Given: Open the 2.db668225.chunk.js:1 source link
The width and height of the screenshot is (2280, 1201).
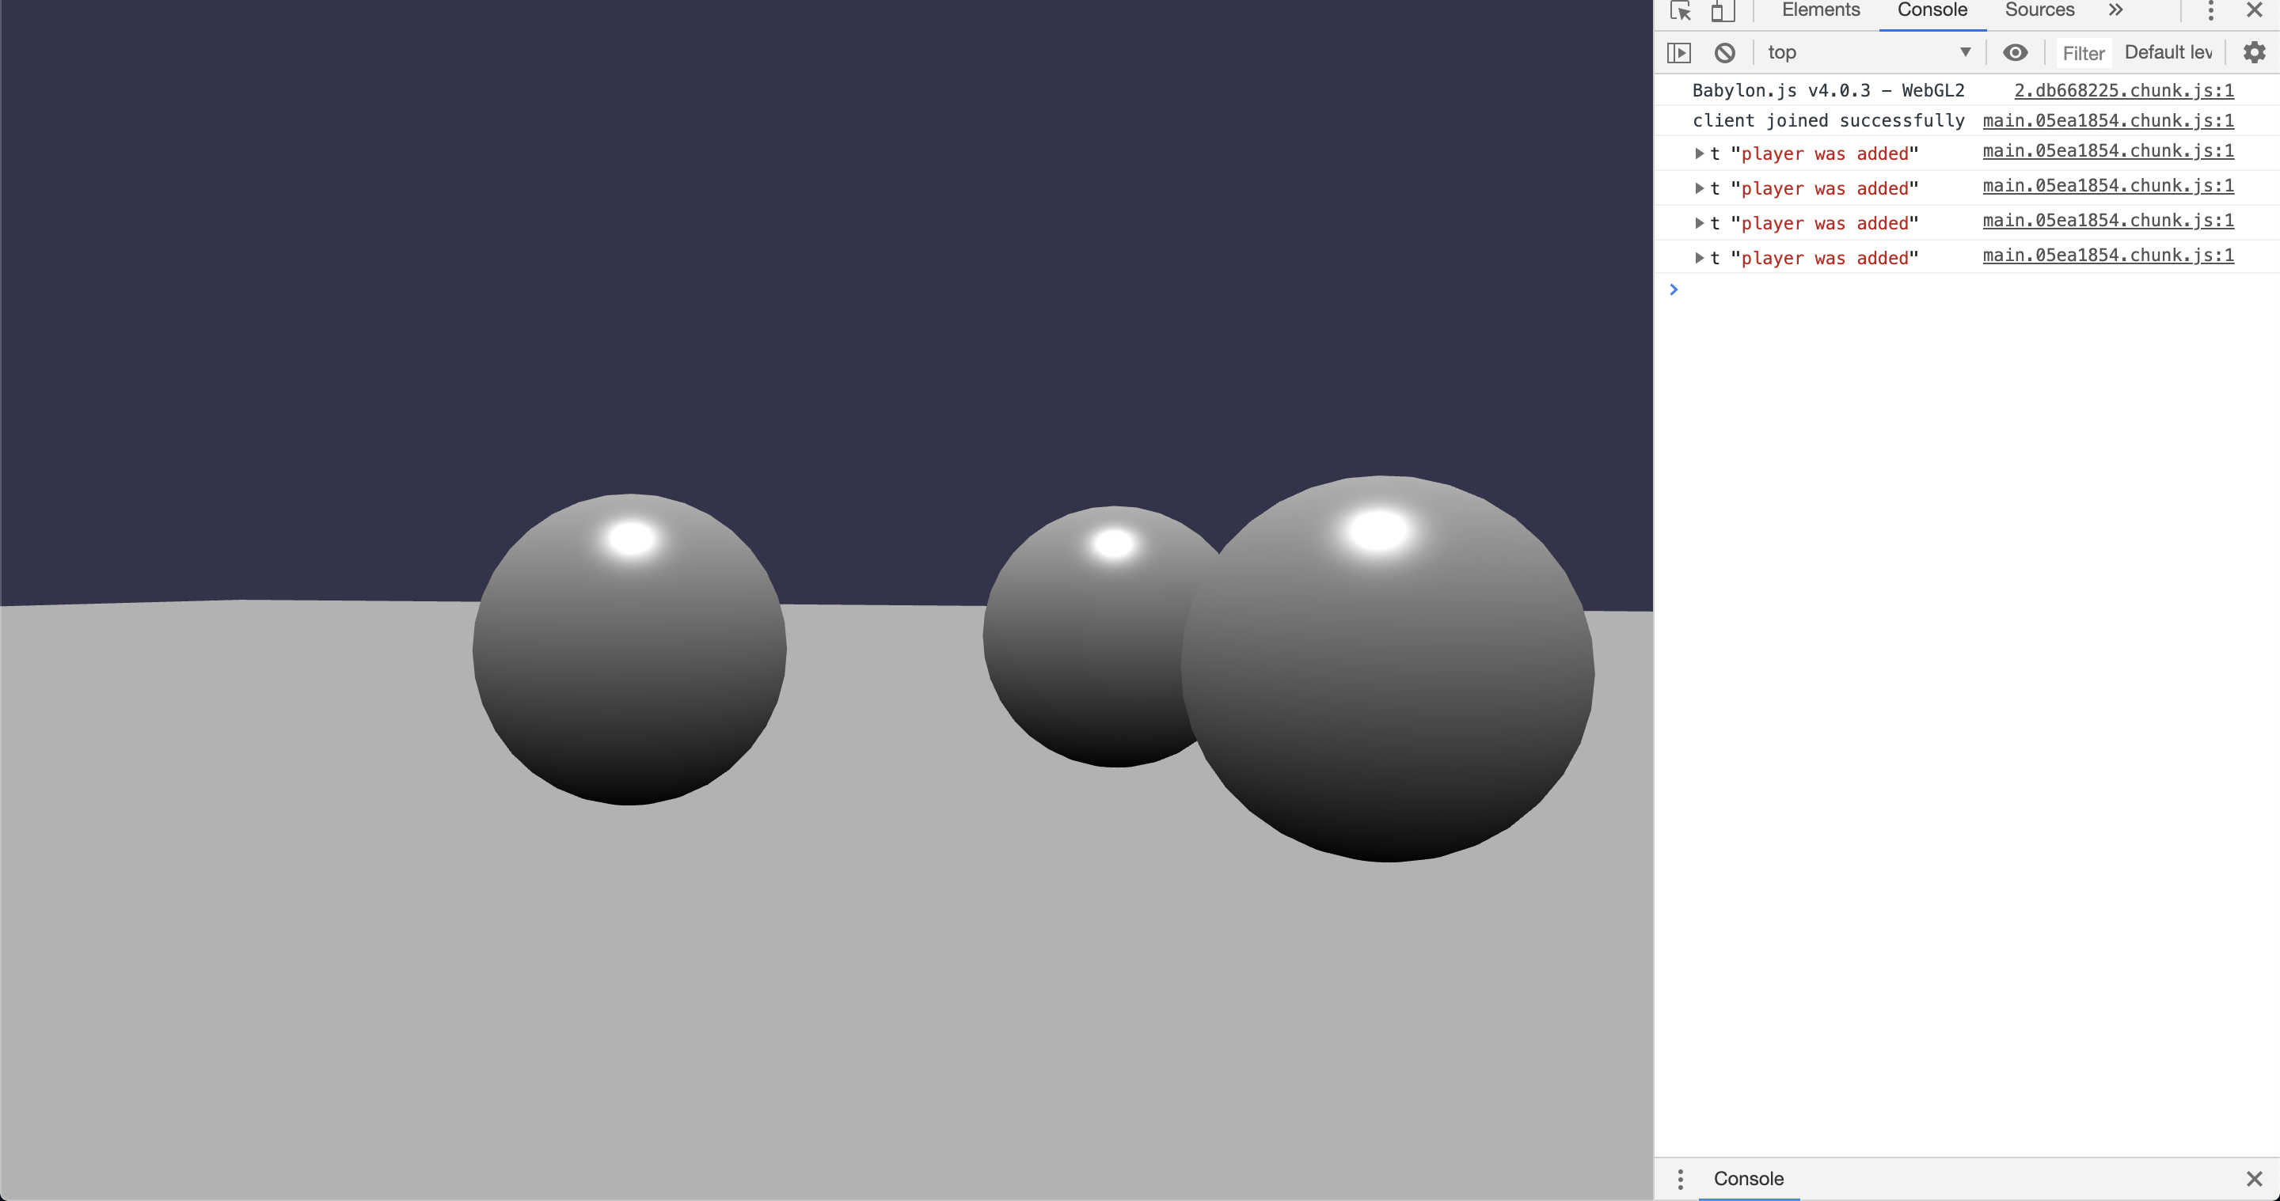Looking at the screenshot, I should [x=2123, y=90].
